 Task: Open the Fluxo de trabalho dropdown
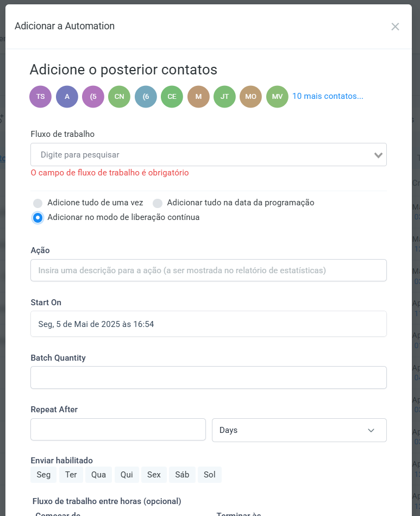[x=209, y=155]
